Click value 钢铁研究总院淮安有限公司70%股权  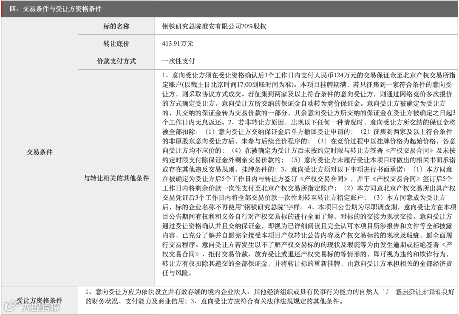pyautogui.click(x=214, y=26)
